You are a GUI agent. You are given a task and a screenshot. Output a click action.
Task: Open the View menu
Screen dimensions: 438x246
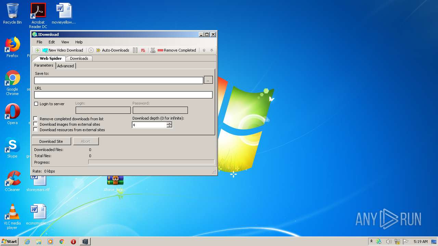click(x=65, y=42)
